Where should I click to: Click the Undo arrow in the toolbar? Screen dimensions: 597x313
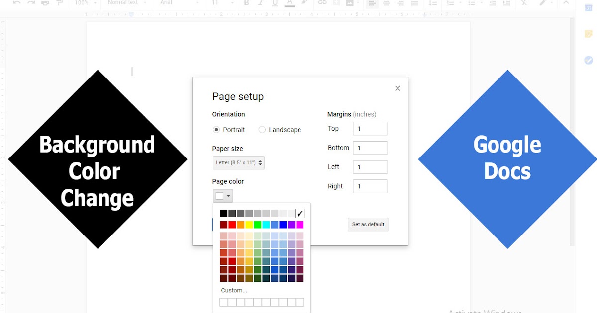[x=17, y=2]
